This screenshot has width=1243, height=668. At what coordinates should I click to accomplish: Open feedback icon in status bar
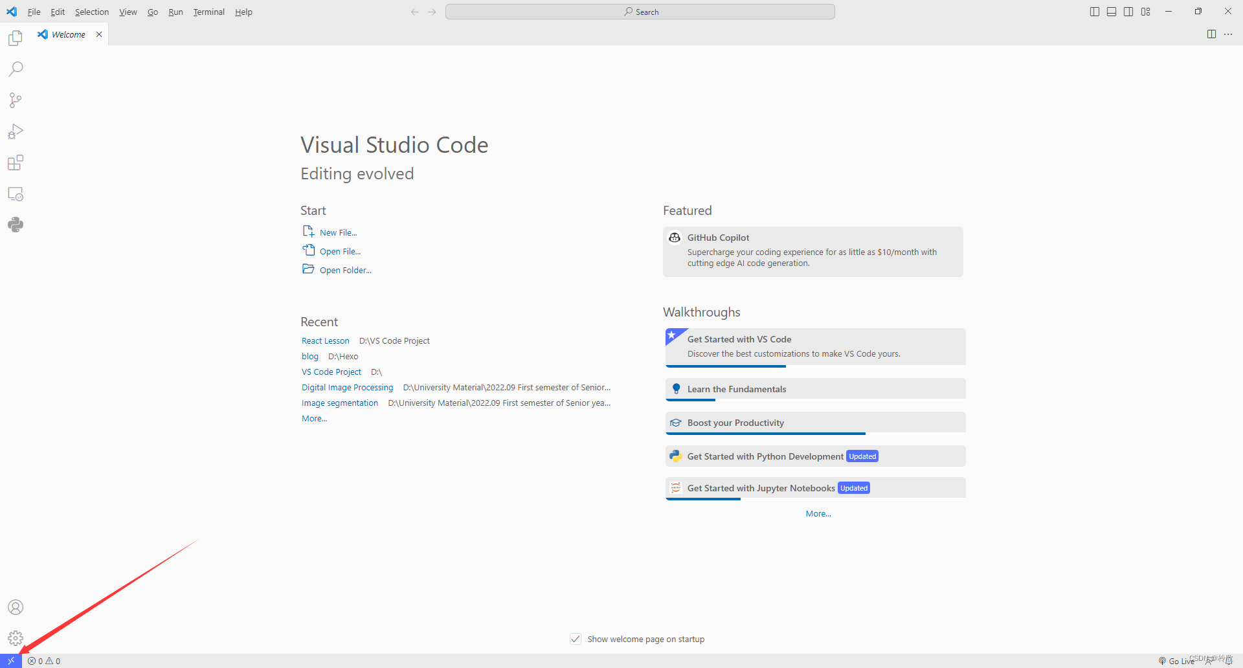pyautogui.click(x=1209, y=661)
